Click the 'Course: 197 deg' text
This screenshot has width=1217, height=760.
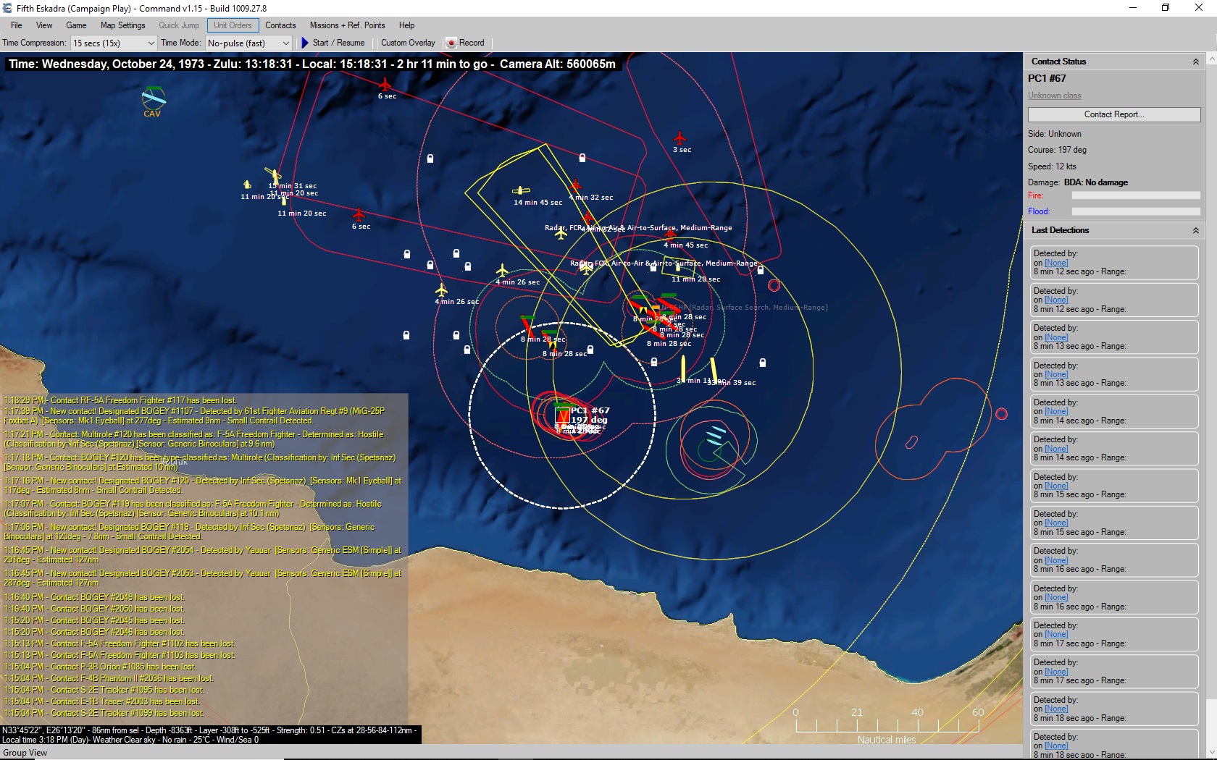point(1057,150)
